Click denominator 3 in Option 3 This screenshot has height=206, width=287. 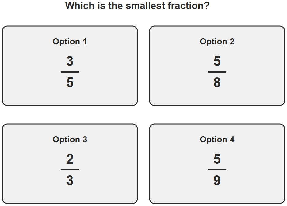70,180
